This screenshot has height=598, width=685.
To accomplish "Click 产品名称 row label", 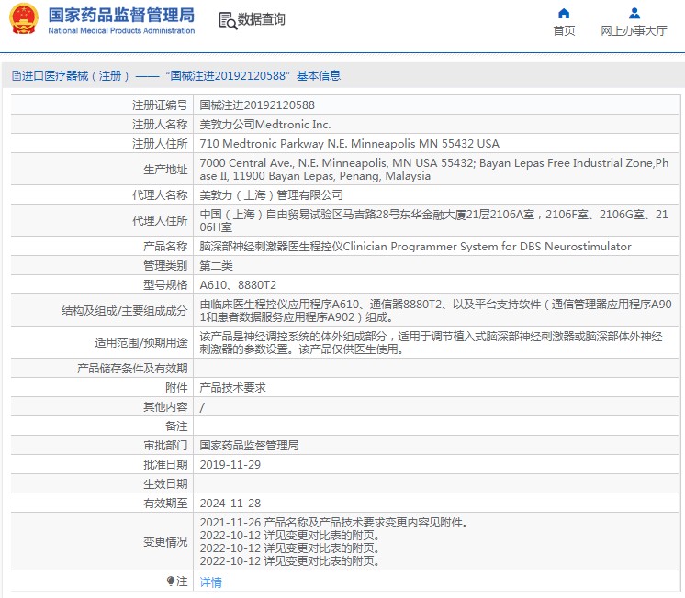I will coord(165,246).
